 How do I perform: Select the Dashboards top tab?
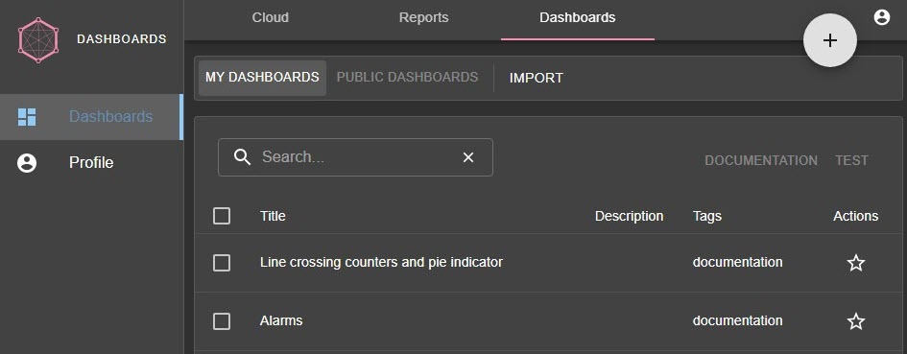click(x=577, y=18)
